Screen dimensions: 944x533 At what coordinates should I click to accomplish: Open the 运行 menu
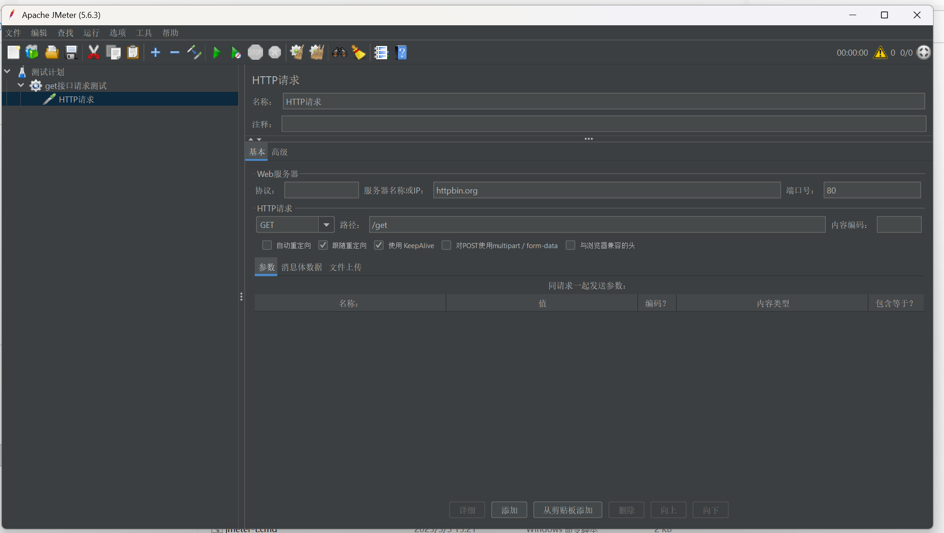[91, 33]
